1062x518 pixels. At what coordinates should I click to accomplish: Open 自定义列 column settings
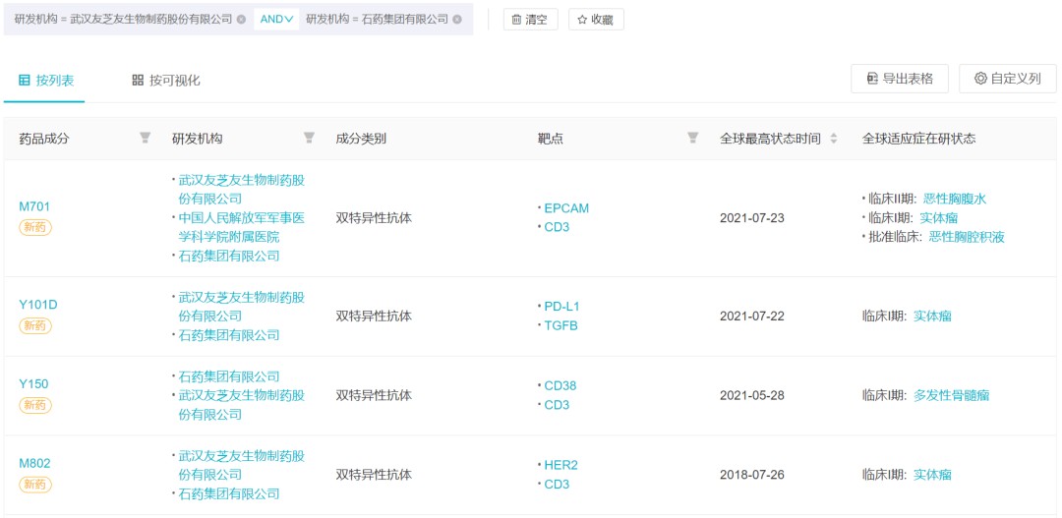coord(1008,79)
